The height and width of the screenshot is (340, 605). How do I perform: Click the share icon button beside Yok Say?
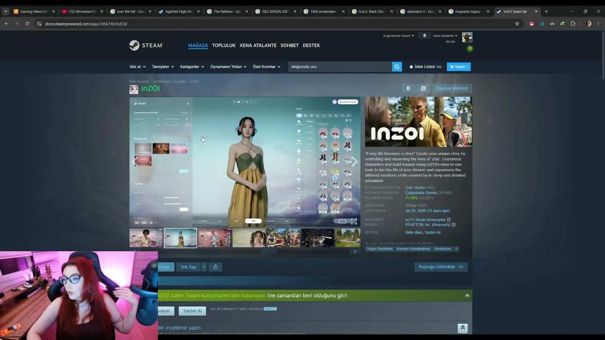click(216, 267)
